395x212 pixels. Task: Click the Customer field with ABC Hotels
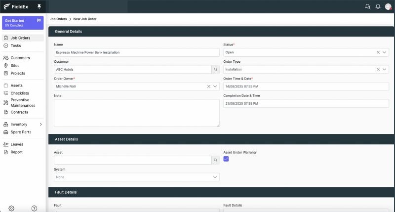pos(133,69)
